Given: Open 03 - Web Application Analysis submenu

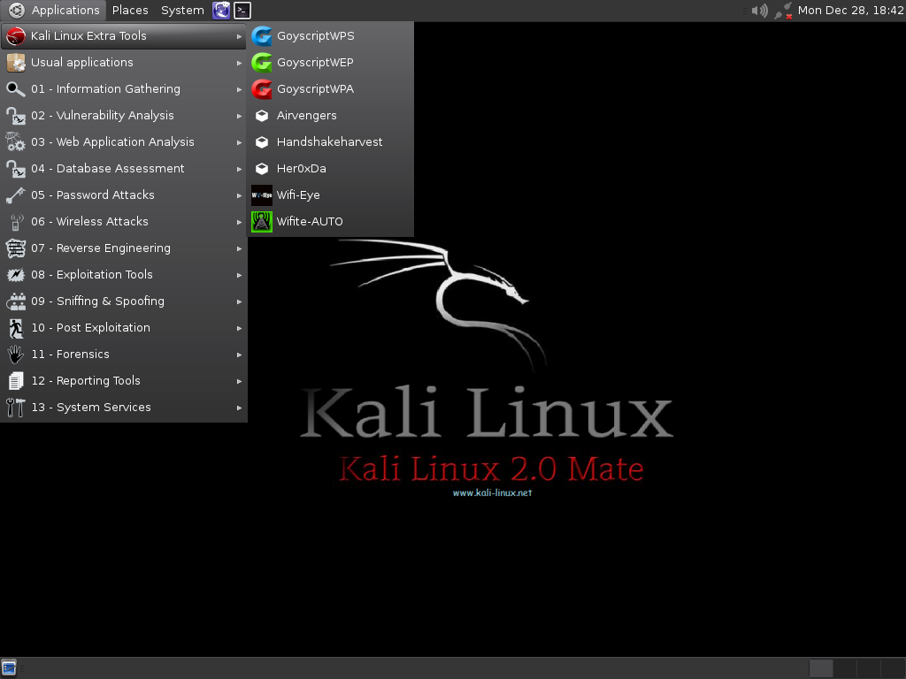Looking at the screenshot, I should pos(124,142).
